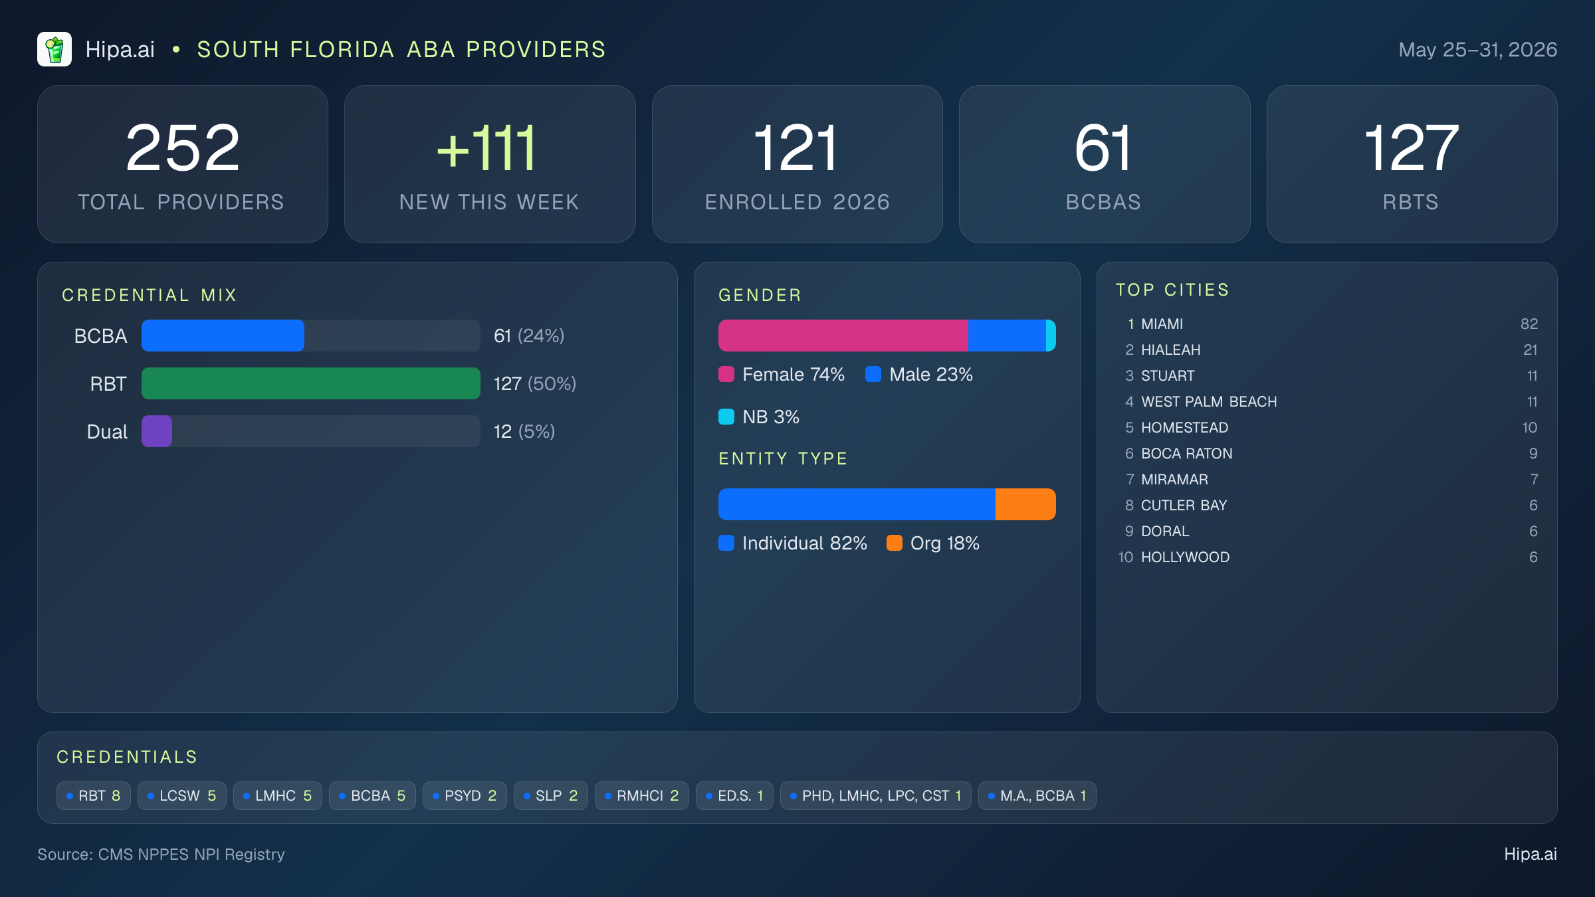Click the May 25–31, 2026 date range
Viewport: 1595px width, 897px height.
1477,50
